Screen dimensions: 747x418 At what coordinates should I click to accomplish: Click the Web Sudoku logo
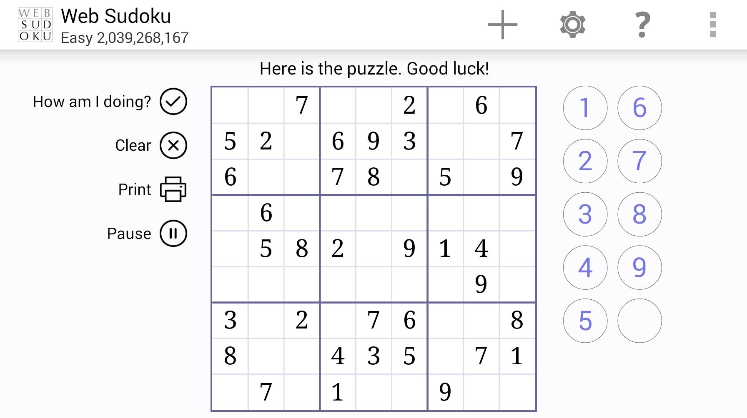pyautogui.click(x=35, y=25)
